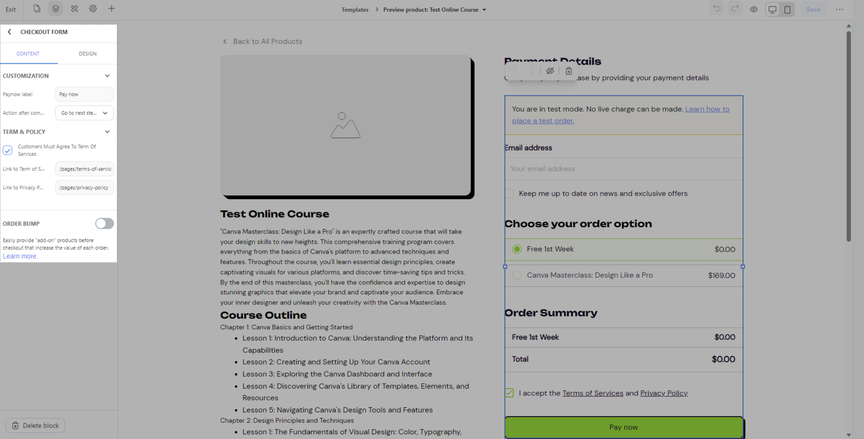Hide block with crossed-eye icon

pyautogui.click(x=550, y=71)
